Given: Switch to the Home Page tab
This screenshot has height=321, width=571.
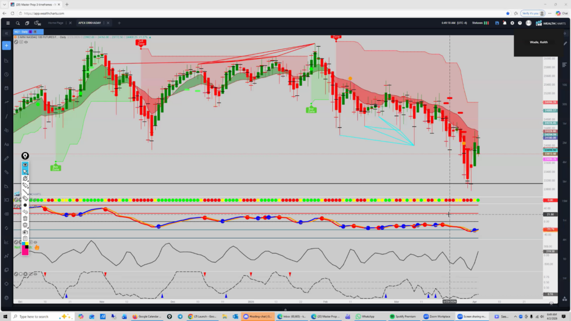Looking at the screenshot, I should [56, 23].
